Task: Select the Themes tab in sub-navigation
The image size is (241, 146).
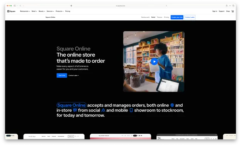Action: pyautogui.click(x=160, y=17)
